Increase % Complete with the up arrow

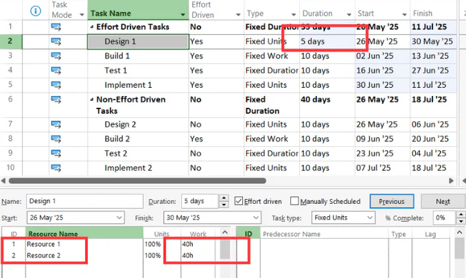461,214
